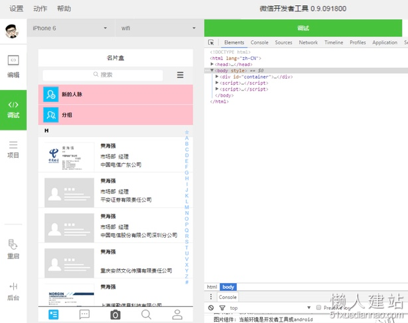Open the 重庆安然文化传播有限责任公司 contact entry

[x=115, y=261]
